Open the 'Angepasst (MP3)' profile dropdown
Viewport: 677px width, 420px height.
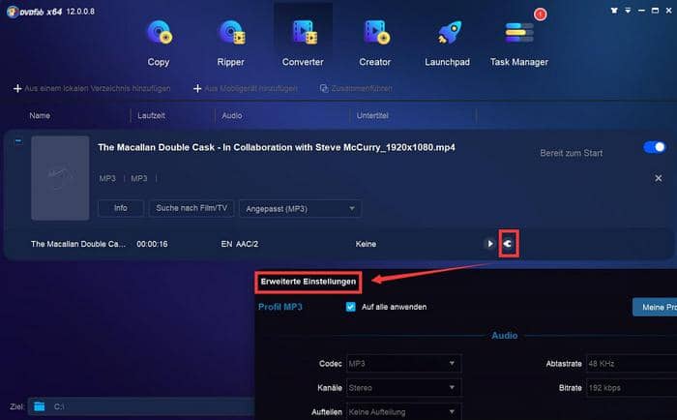coord(300,208)
